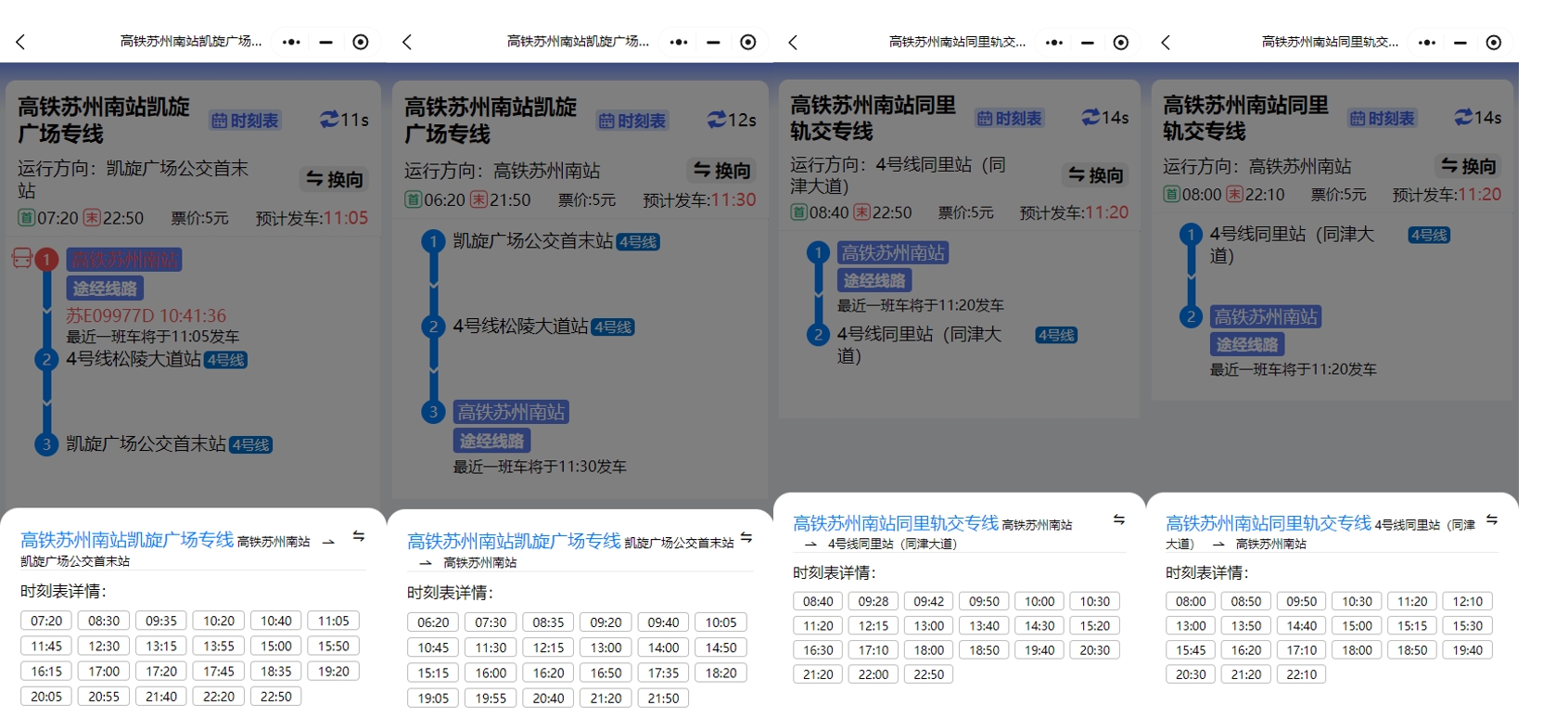Select timetable chip 08:30
The image size is (1543, 718).
coord(104,621)
